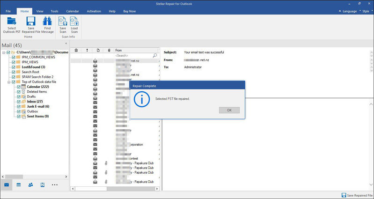The image size is (374, 199).
Task: Click message list horizontal scrollbar thumb
Action: (x=91, y=189)
